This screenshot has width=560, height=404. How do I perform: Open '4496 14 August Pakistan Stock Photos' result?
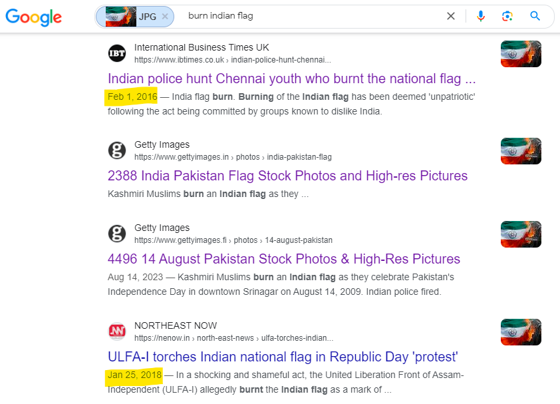point(284,259)
